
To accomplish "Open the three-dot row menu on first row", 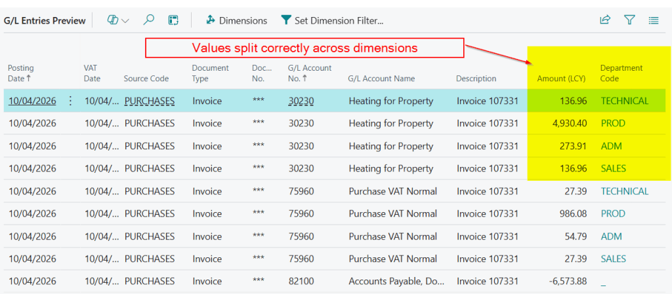I will pyautogui.click(x=71, y=101).
